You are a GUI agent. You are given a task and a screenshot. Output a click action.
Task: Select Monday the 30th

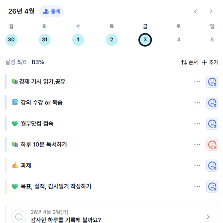coord(11,40)
